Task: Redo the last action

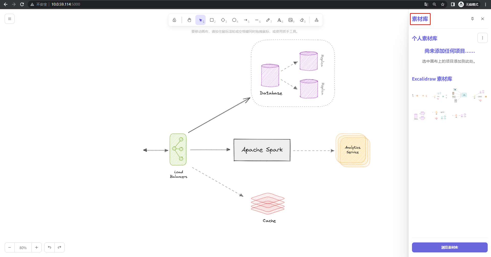Action: 60,247
